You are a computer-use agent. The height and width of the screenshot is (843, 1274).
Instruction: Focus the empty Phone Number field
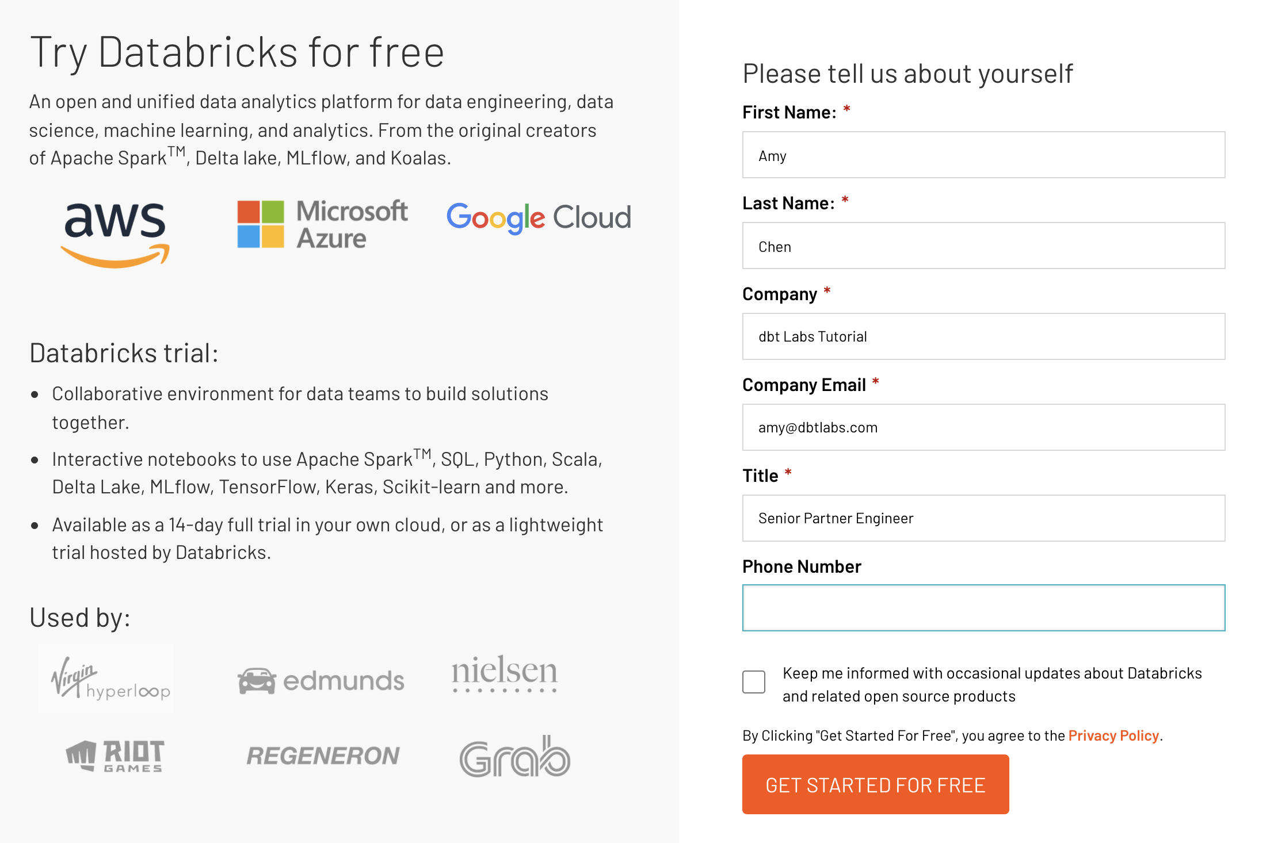click(985, 608)
